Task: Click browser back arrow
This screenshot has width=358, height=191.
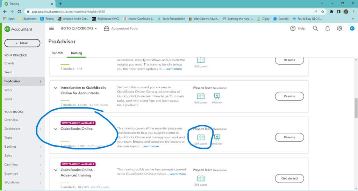Action: [x=5, y=12]
